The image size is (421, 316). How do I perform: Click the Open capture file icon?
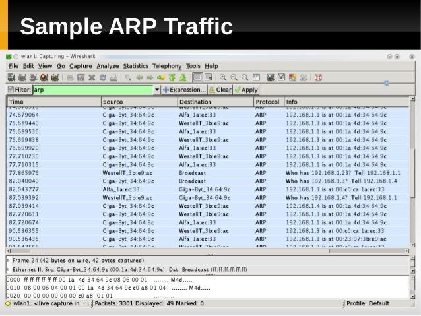(70, 78)
